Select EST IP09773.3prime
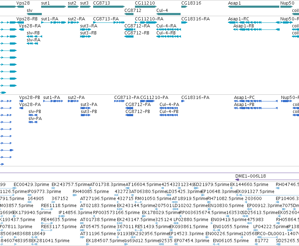 click(44, 192)
